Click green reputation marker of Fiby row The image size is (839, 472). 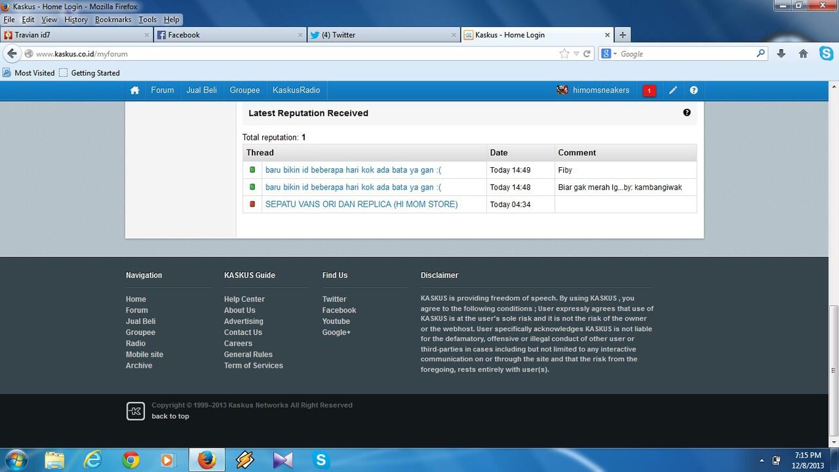click(x=252, y=170)
